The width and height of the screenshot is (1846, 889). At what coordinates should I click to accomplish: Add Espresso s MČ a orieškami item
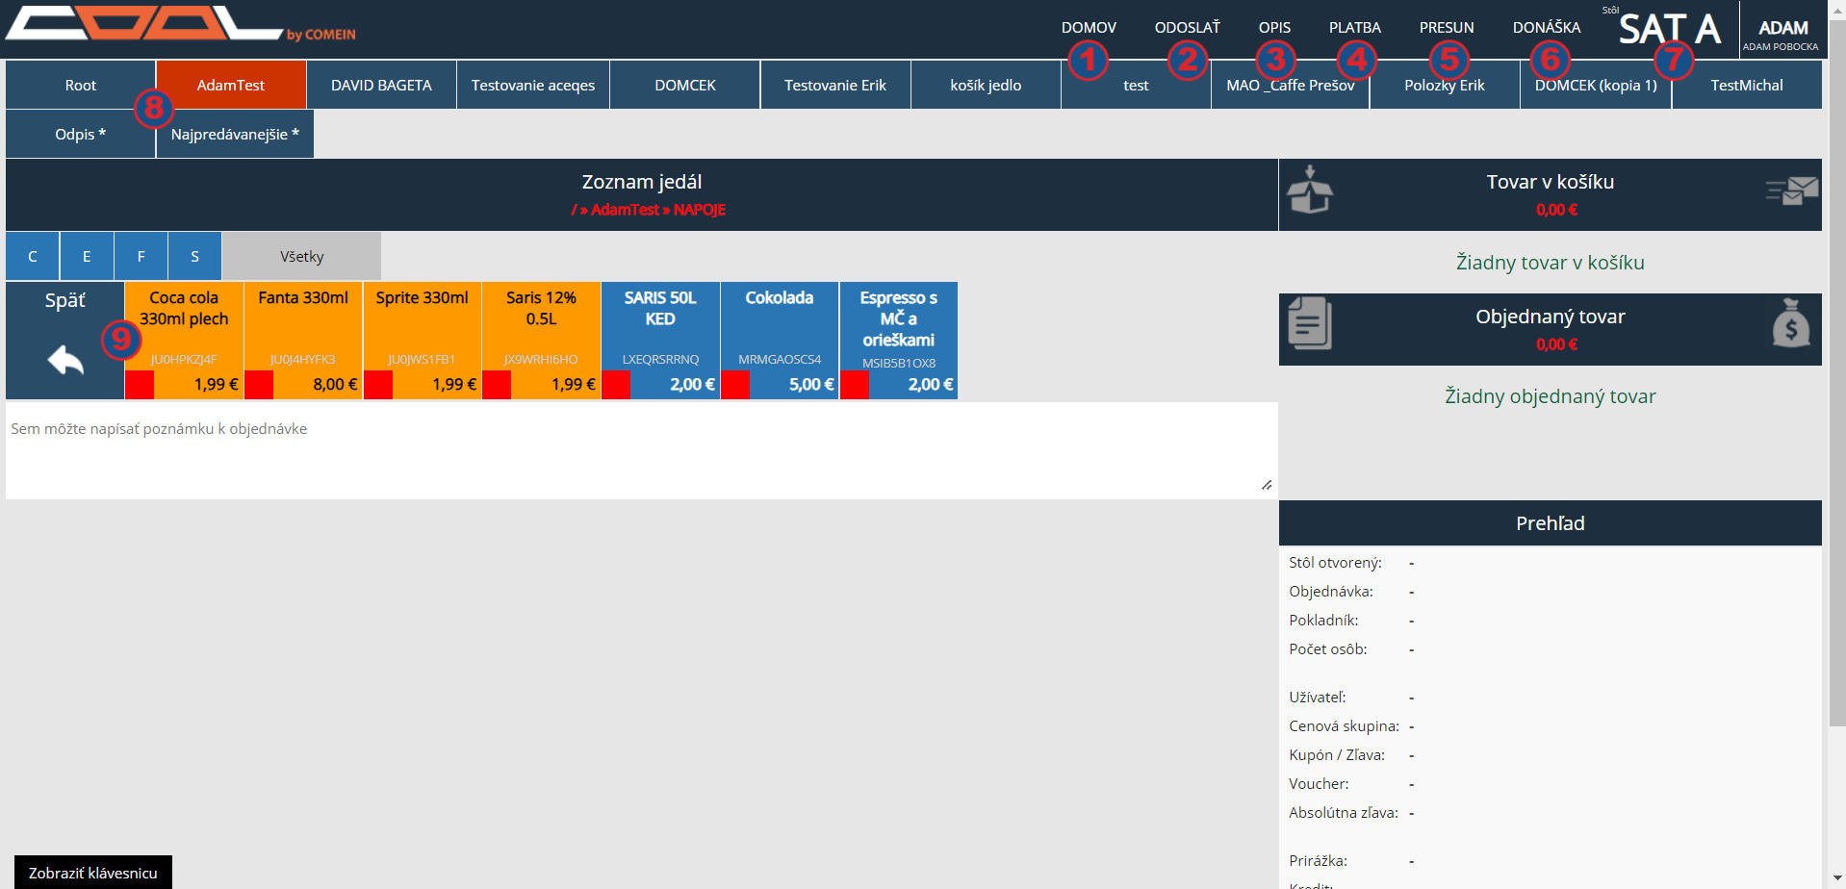point(898,327)
